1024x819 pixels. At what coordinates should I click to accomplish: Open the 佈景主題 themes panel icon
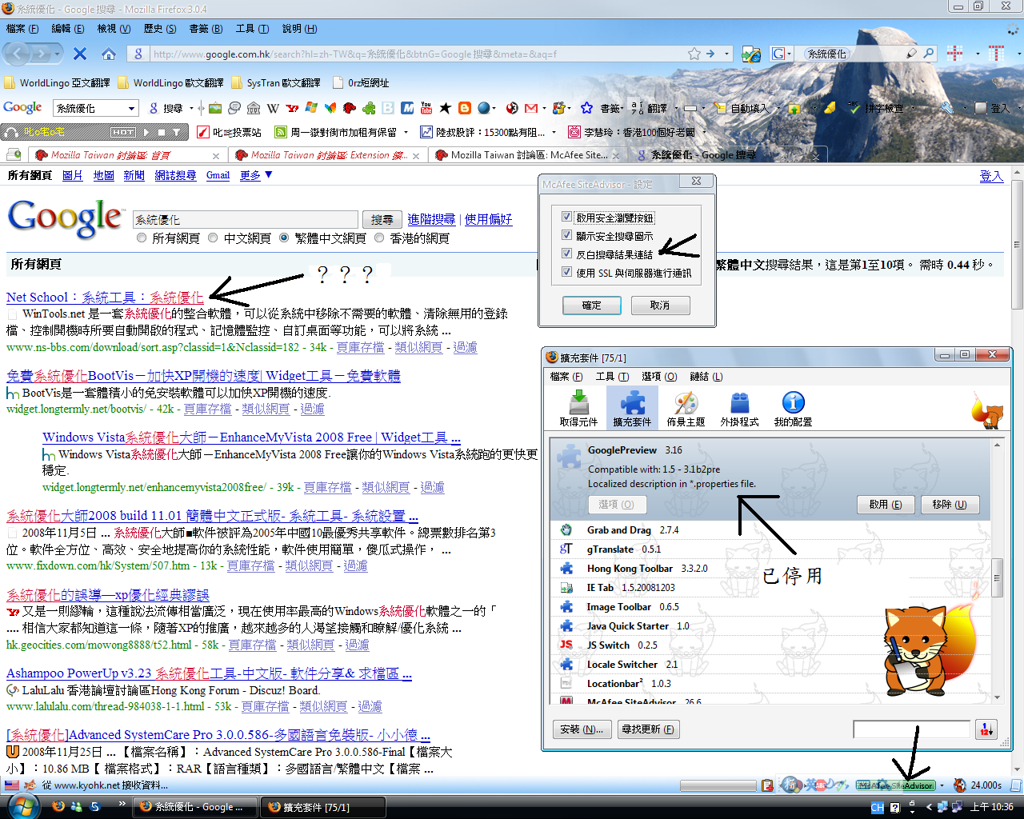coord(686,409)
